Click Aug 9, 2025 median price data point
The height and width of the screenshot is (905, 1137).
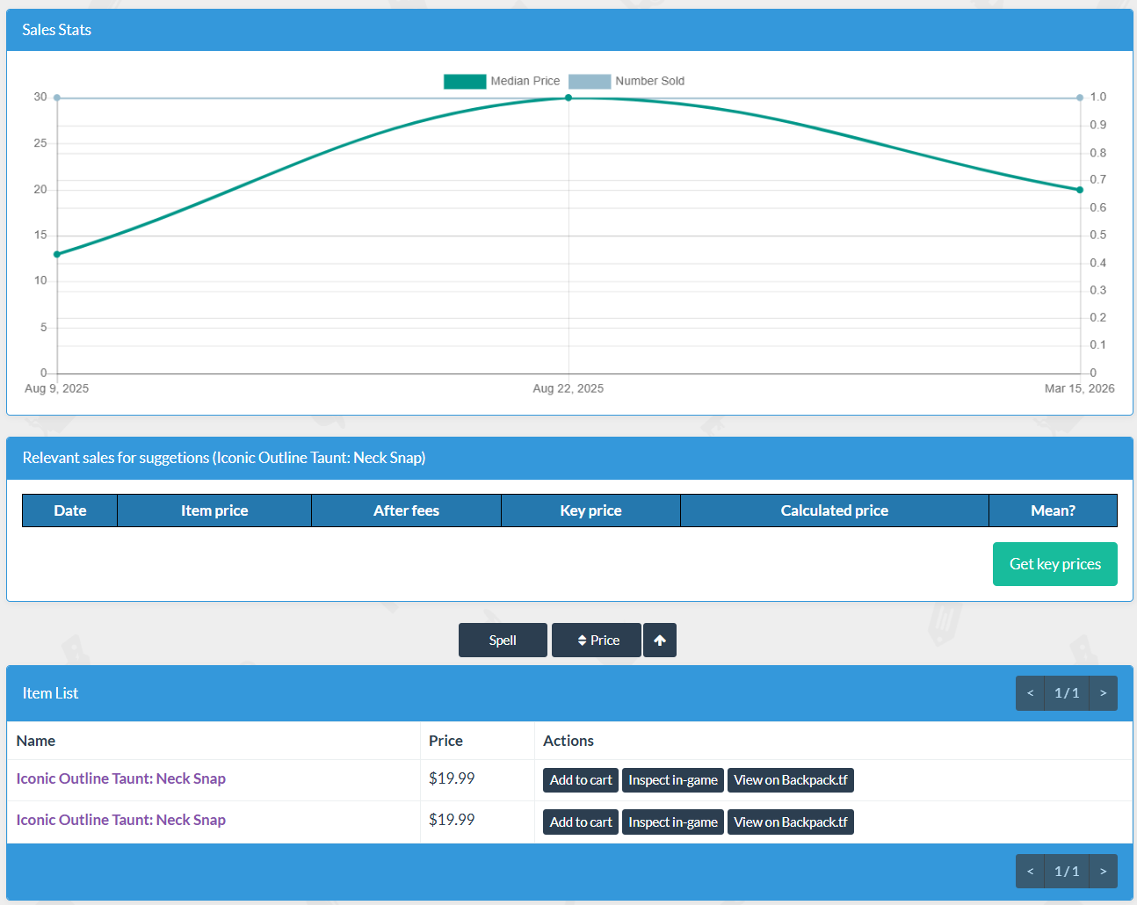[x=57, y=255]
